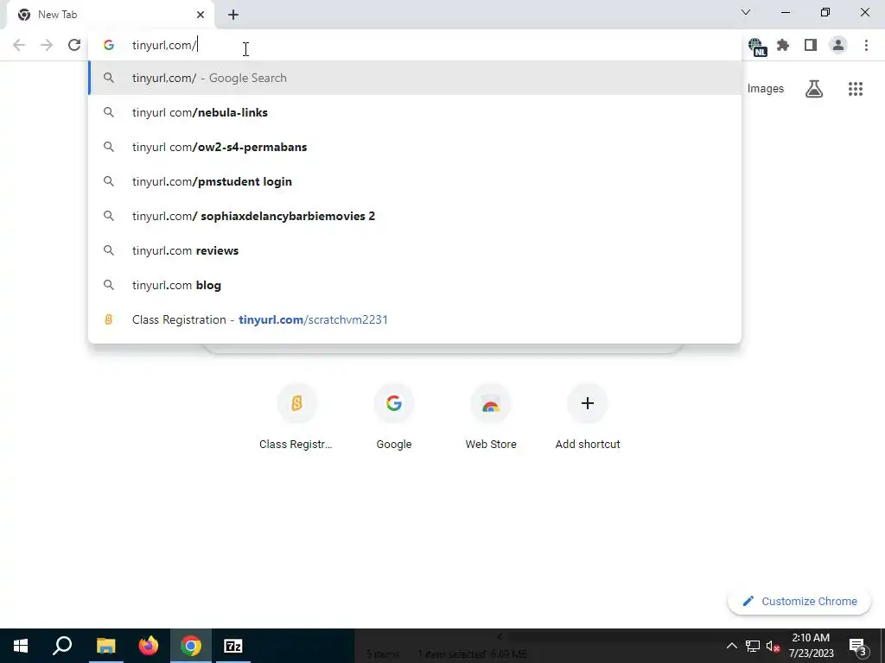Image resolution: width=885 pixels, height=663 pixels.
Task: Open File Explorer from the taskbar
Action: [105, 646]
